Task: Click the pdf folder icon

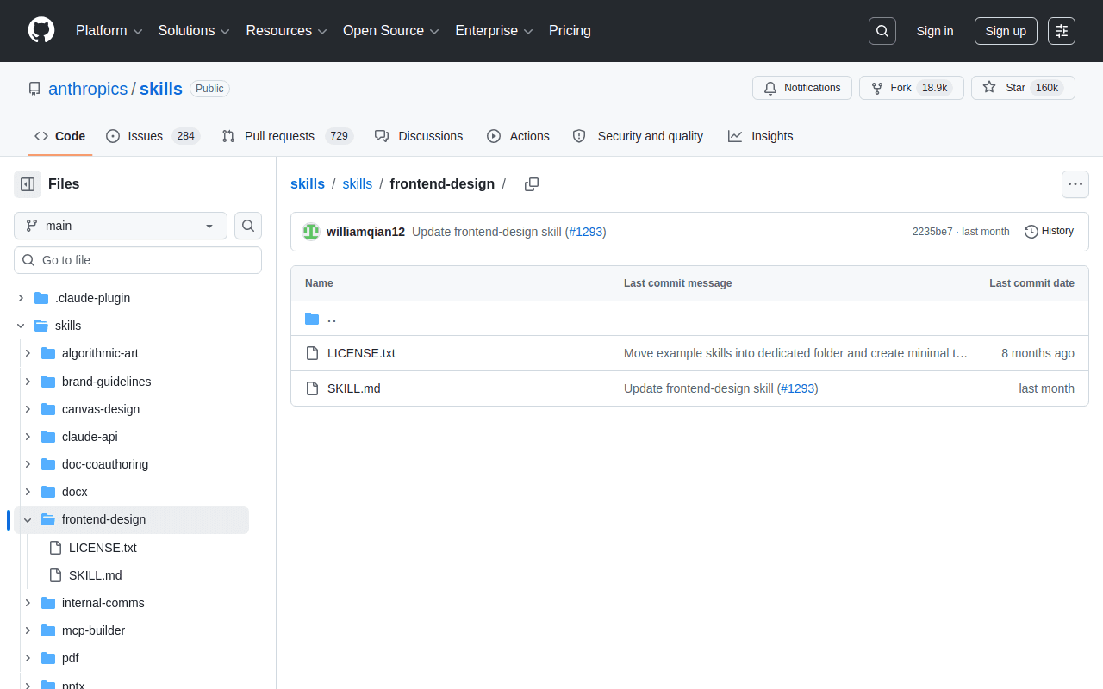Action: pos(48,658)
